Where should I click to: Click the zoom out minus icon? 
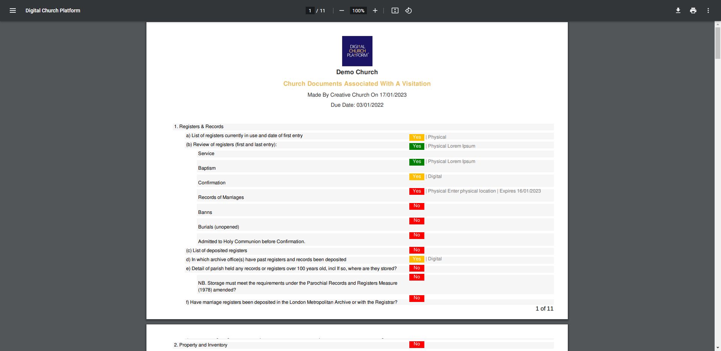click(342, 10)
